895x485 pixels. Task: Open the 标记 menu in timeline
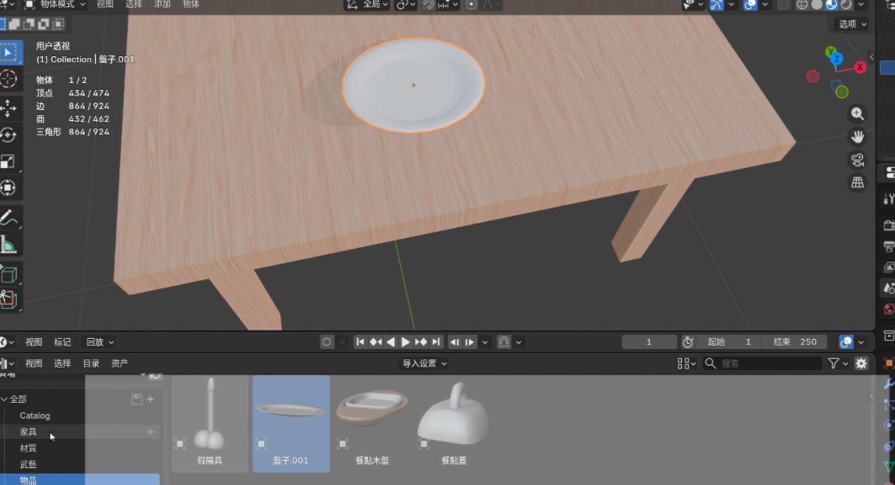pyautogui.click(x=62, y=342)
